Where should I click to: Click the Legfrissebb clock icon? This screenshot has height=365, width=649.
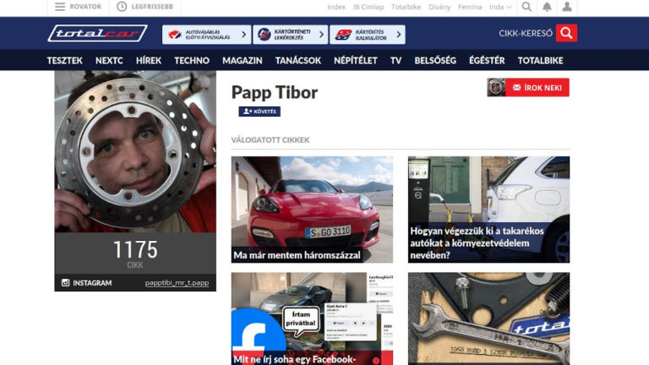(x=122, y=7)
